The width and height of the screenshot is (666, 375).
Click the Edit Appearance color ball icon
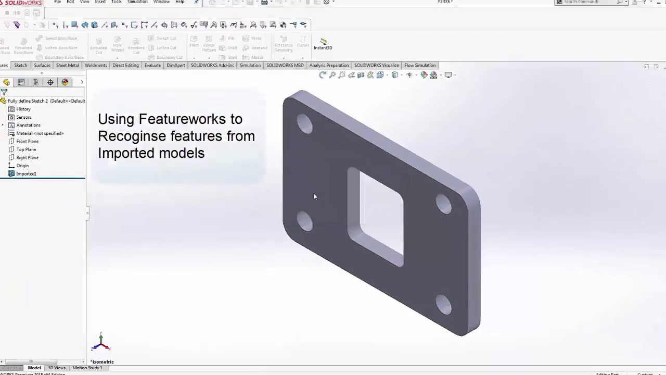[424, 75]
